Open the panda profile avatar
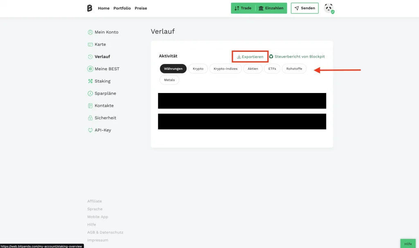 pyautogui.click(x=329, y=8)
